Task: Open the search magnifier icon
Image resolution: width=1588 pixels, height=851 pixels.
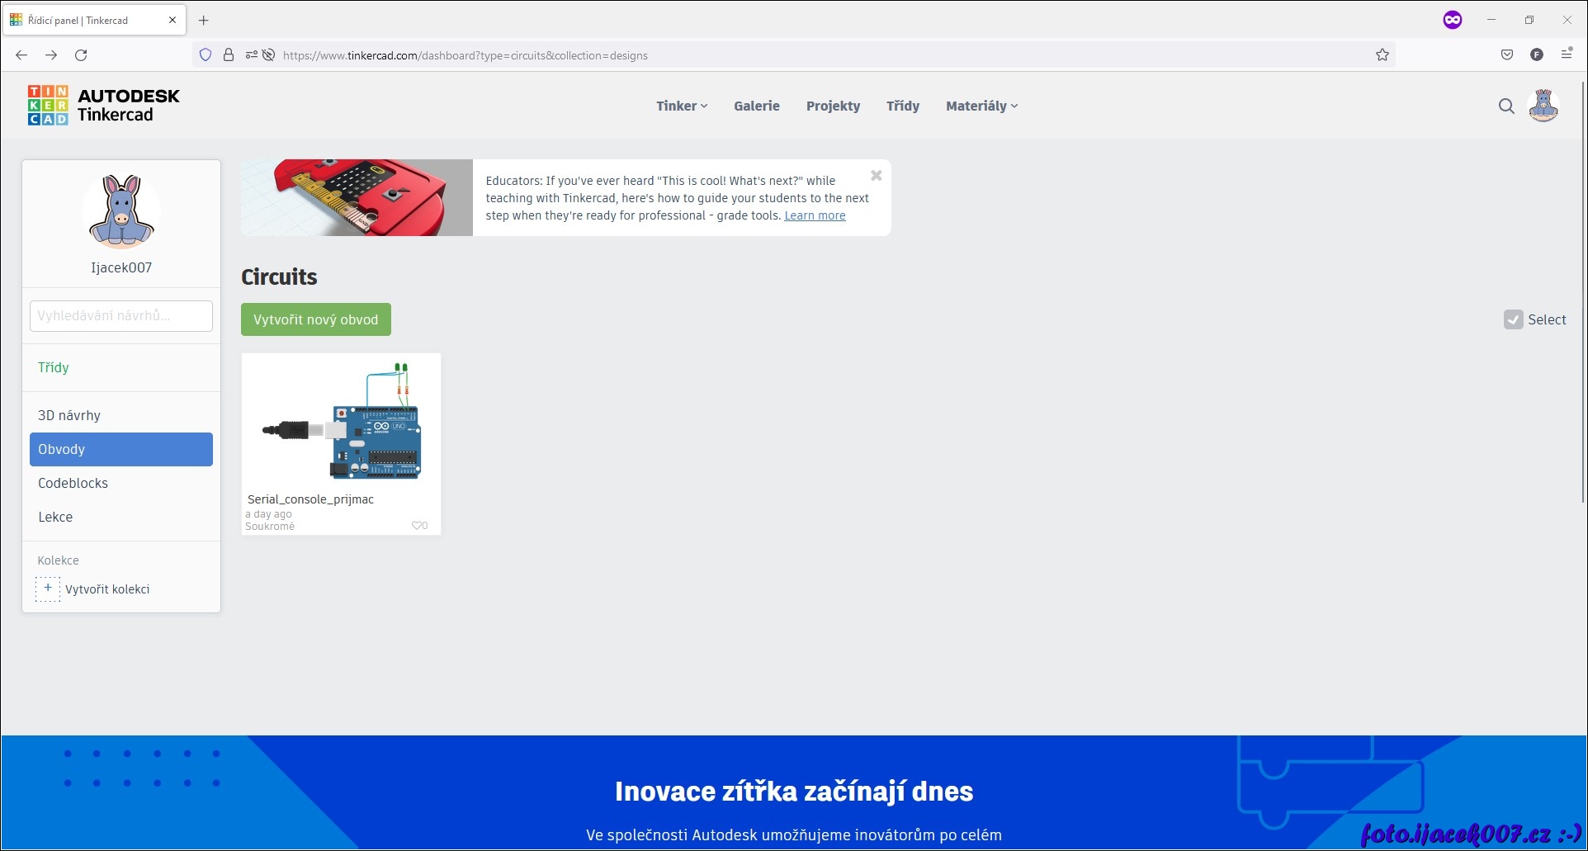Action: click(x=1506, y=106)
